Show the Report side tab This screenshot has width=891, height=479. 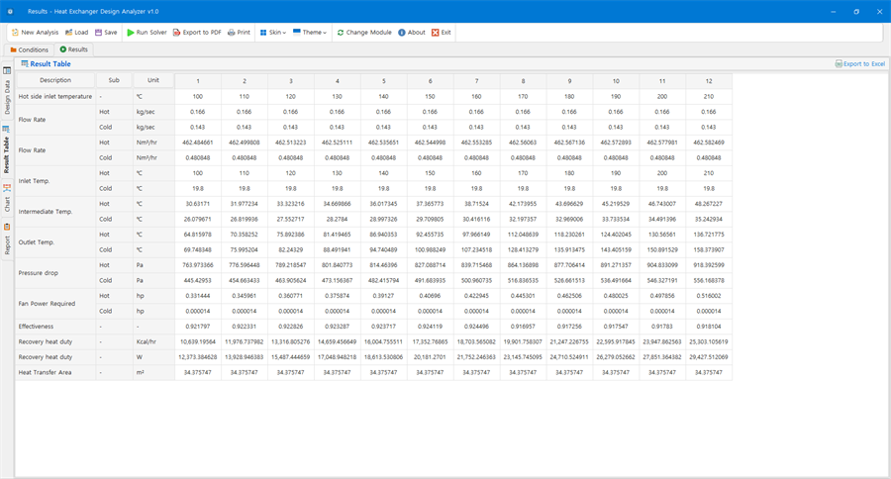[7, 239]
